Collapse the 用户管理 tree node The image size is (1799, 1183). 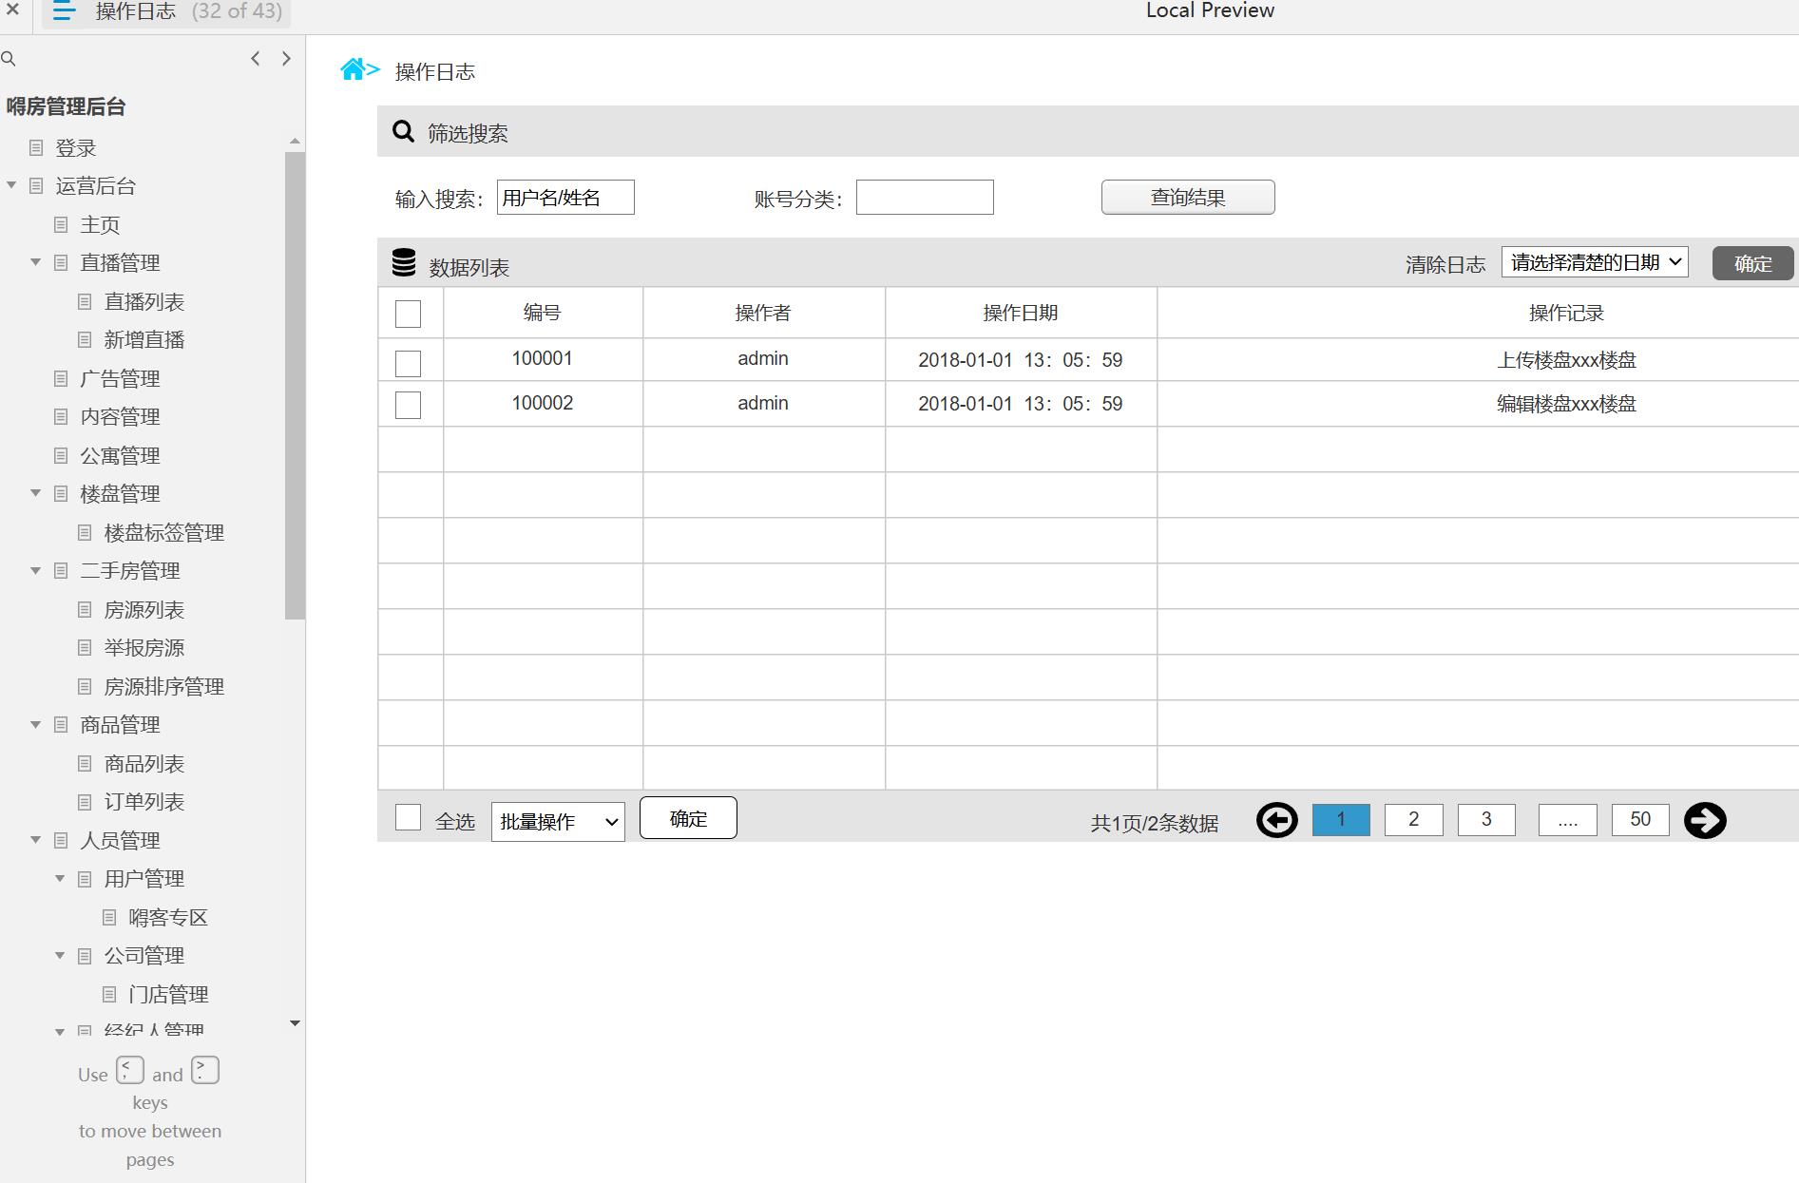[x=60, y=878]
